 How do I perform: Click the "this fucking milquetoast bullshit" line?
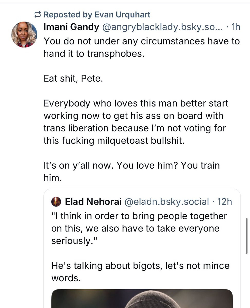[114, 141]
